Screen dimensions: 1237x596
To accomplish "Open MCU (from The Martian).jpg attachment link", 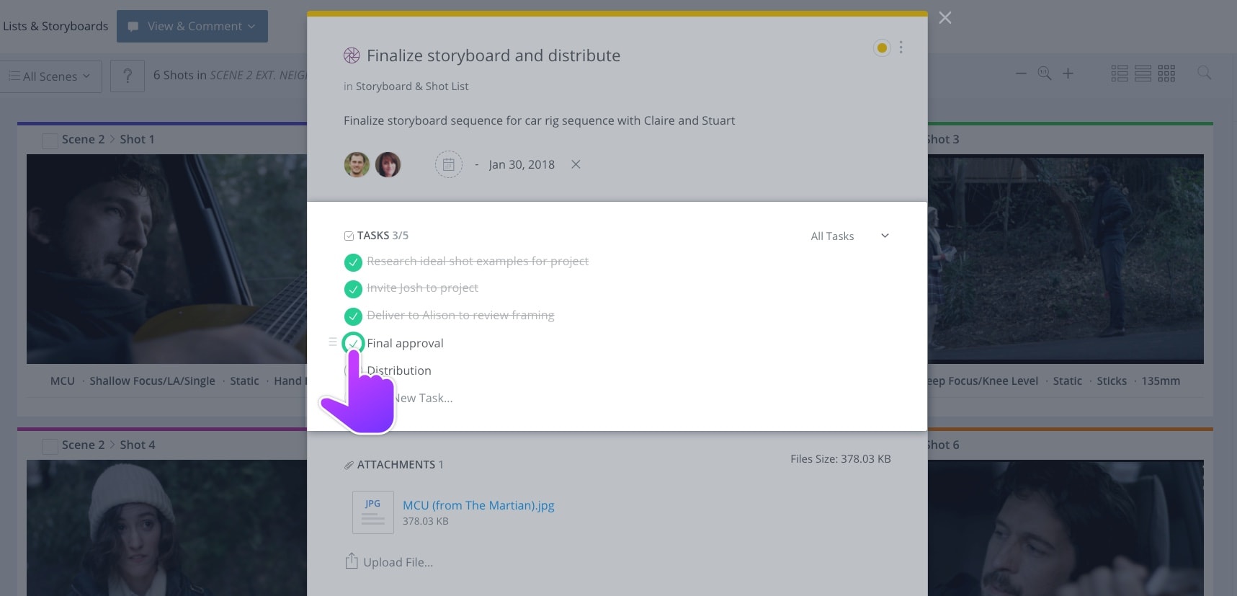I will click(478, 505).
